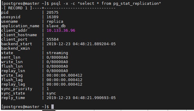Click the replay_lag duration value
This screenshot has width=194, height=111.
(x=64, y=84)
